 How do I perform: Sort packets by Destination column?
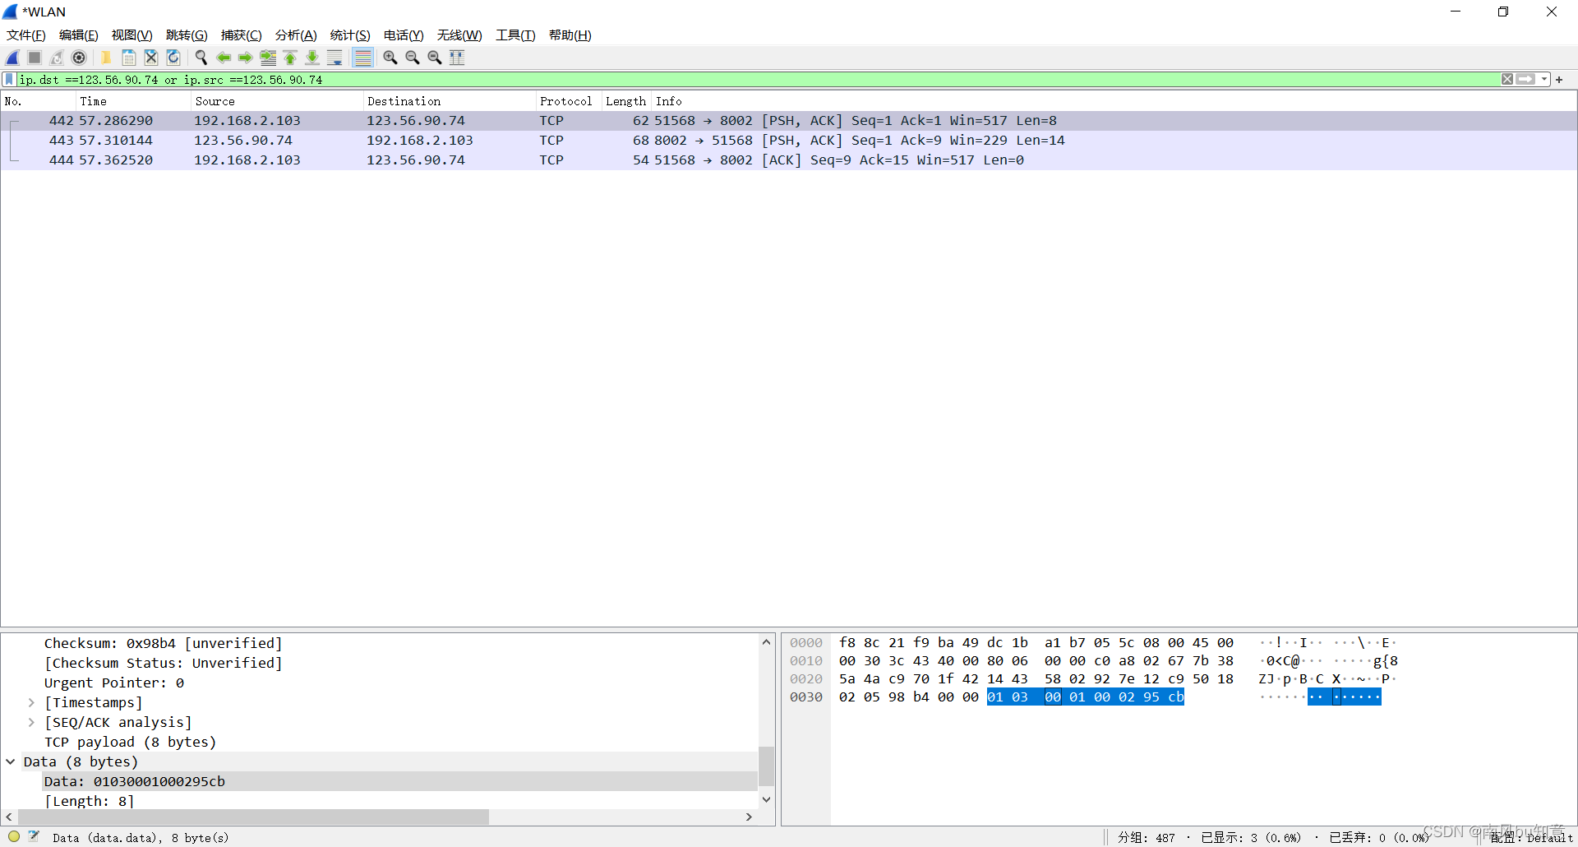pyautogui.click(x=450, y=101)
